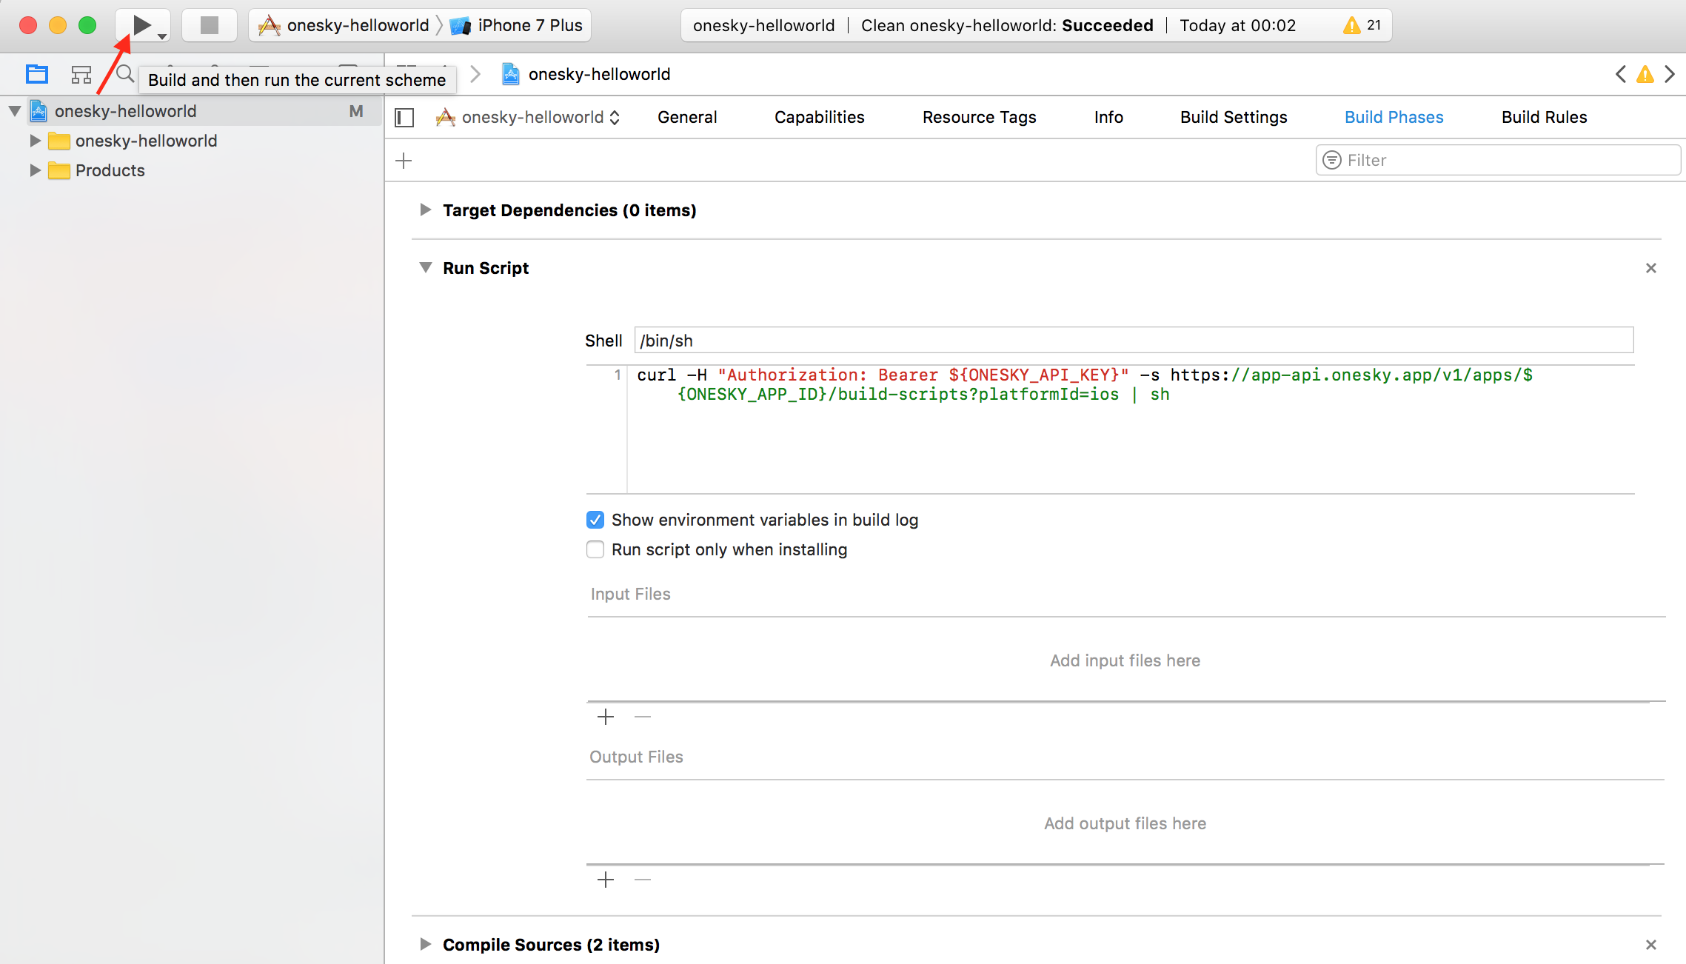Click the Run (play) build button
Screen dimensions: 1686x964
(x=141, y=25)
